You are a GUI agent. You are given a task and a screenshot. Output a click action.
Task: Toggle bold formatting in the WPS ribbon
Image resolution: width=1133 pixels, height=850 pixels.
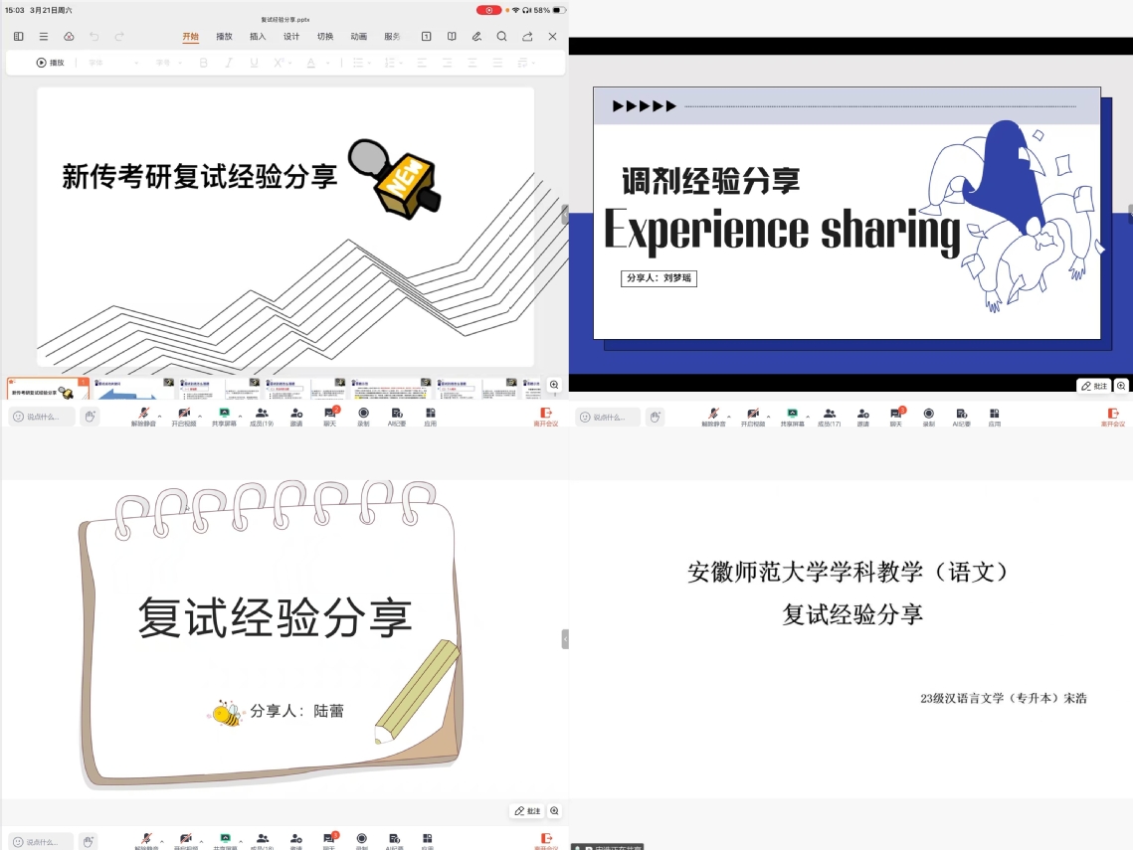pyautogui.click(x=204, y=63)
